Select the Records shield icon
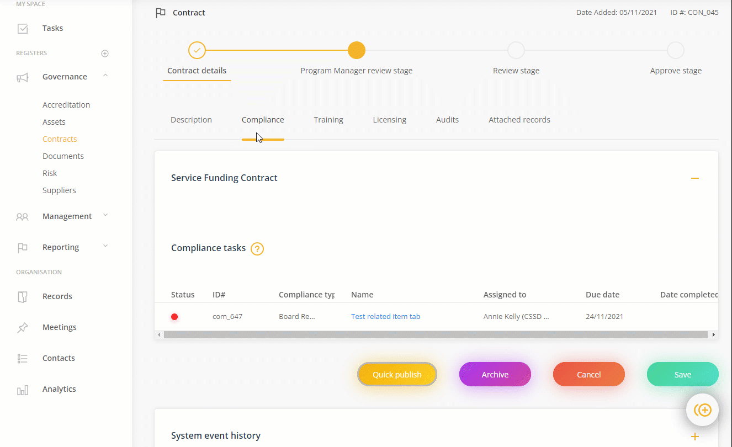 [22, 296]
